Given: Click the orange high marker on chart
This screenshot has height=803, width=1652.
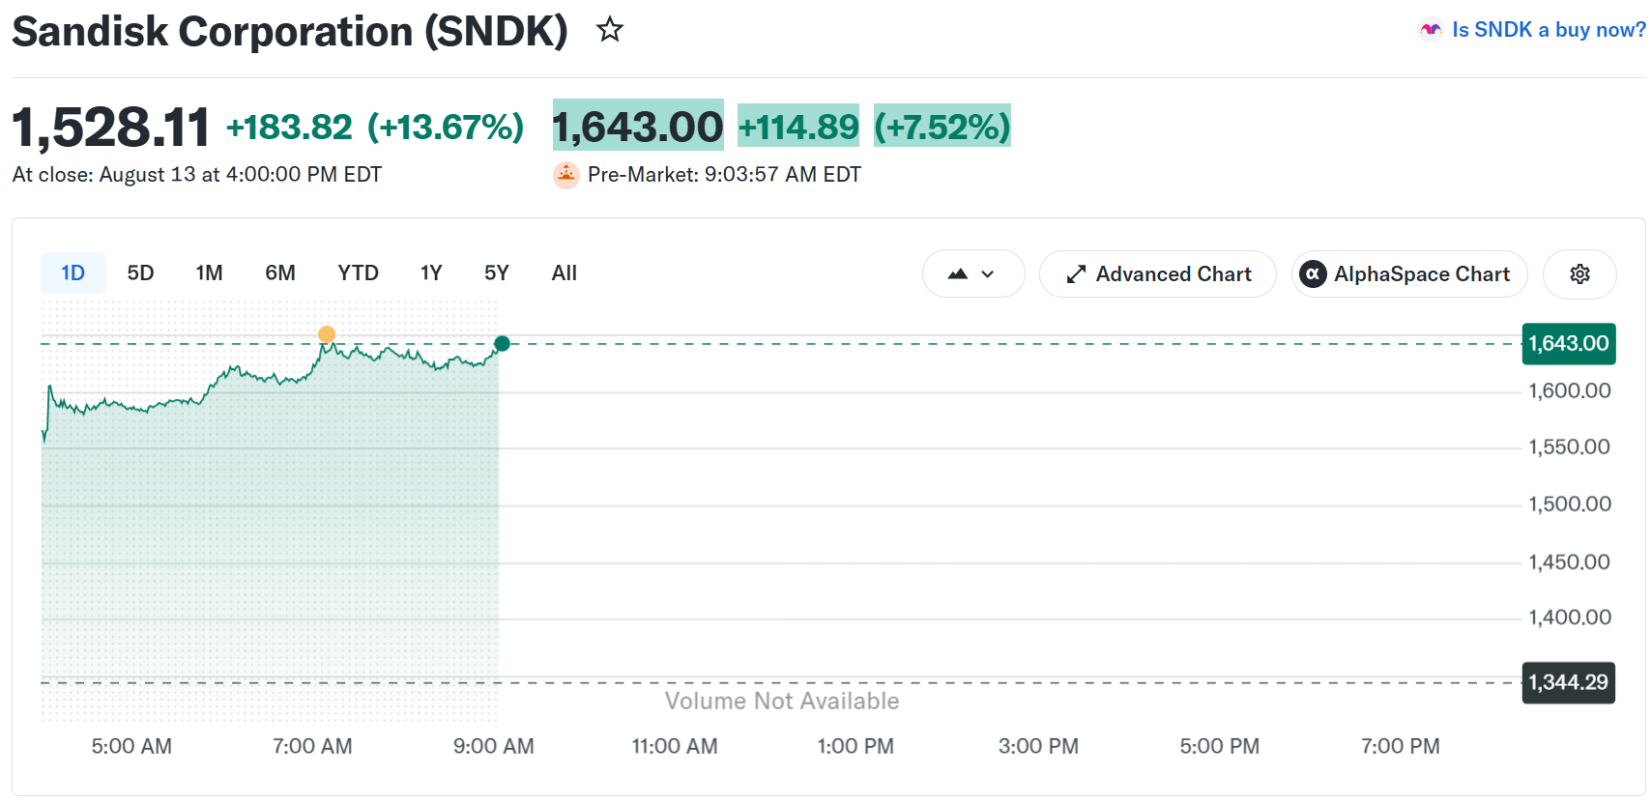Looking at the screenshot, I should 327,334.
